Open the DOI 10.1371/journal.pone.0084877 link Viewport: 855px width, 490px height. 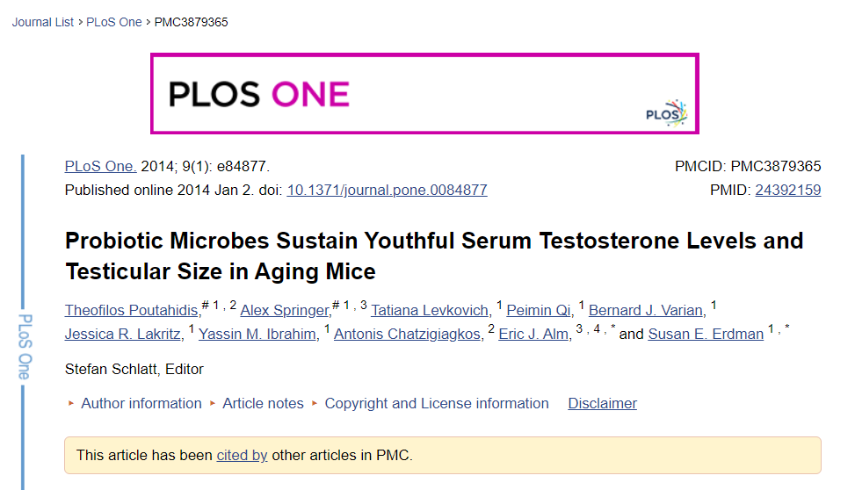(x=387, y=190)
